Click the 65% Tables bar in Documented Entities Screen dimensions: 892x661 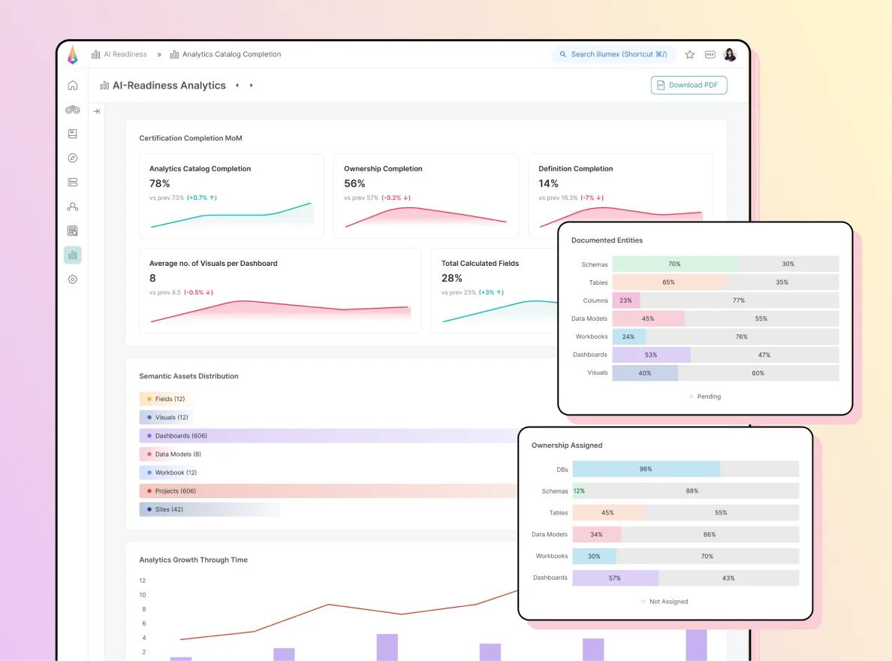coord(669,282)
